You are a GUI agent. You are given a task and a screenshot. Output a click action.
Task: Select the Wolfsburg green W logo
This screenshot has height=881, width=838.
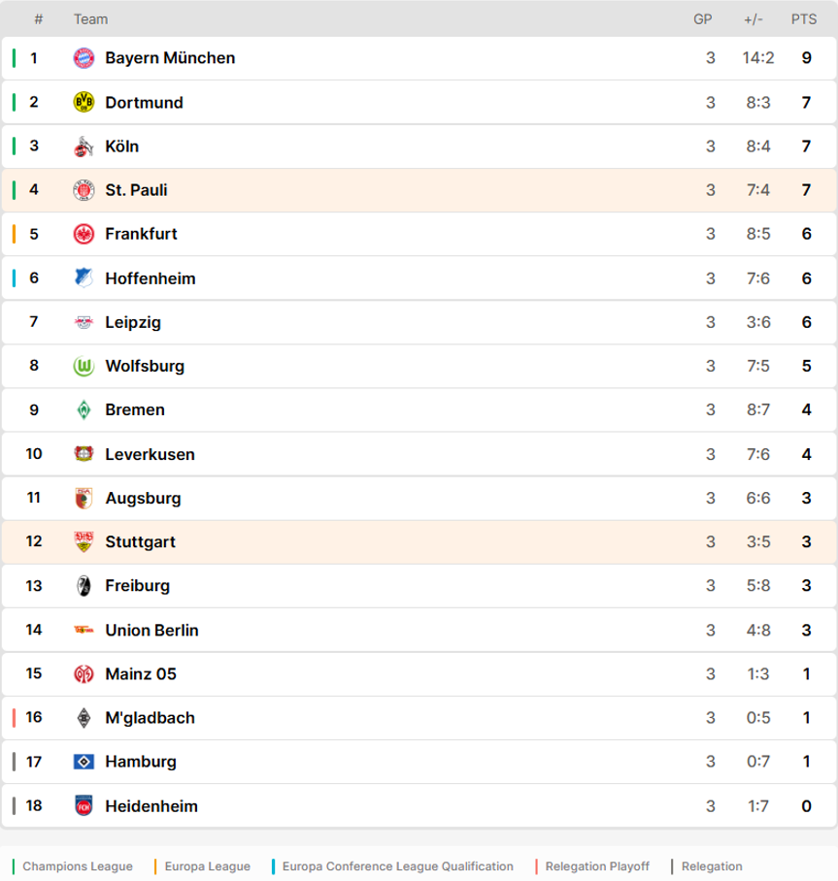tap(84, 367)
